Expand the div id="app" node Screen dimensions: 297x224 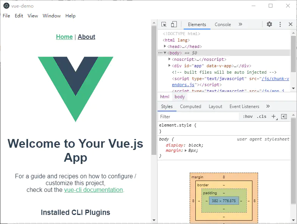(170, 65)
